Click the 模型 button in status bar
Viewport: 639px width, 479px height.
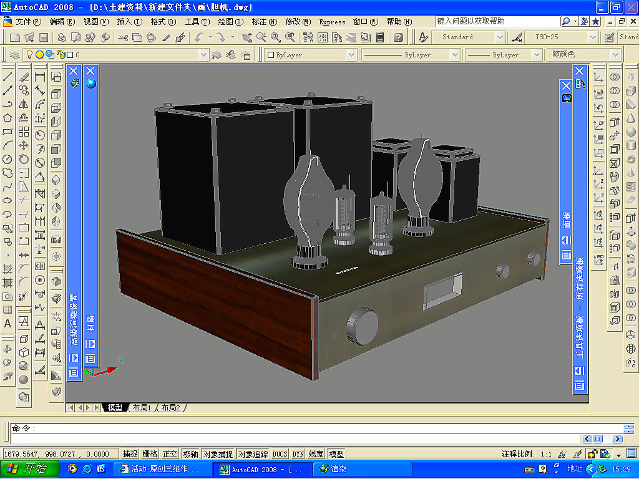(x=336, y=454)
